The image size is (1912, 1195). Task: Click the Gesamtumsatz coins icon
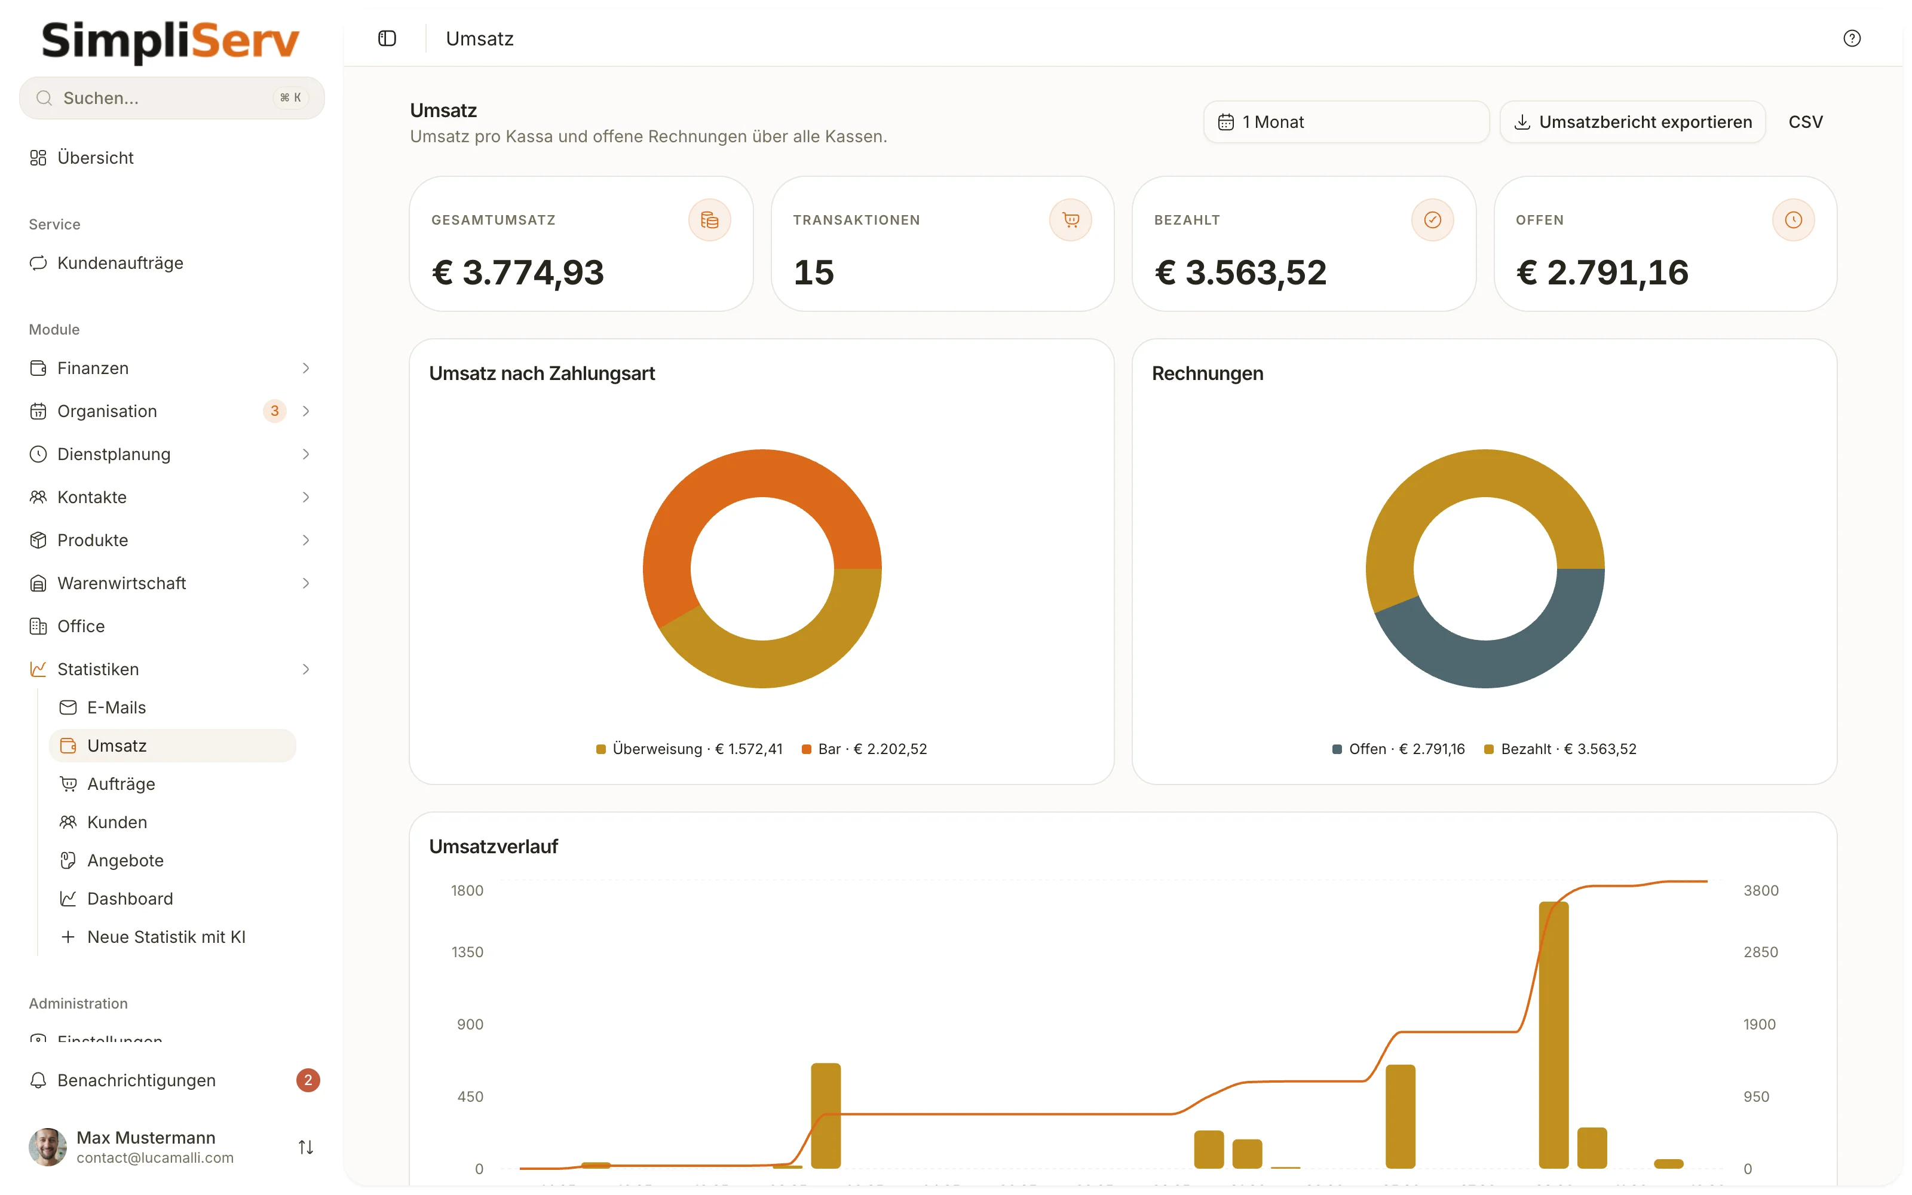pyautogui.click(x=709, y=220)
